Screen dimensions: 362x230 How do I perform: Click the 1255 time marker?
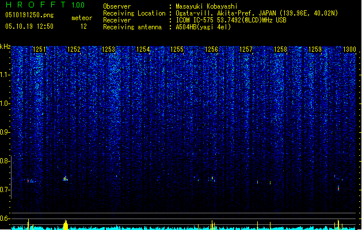click(177, 49)
